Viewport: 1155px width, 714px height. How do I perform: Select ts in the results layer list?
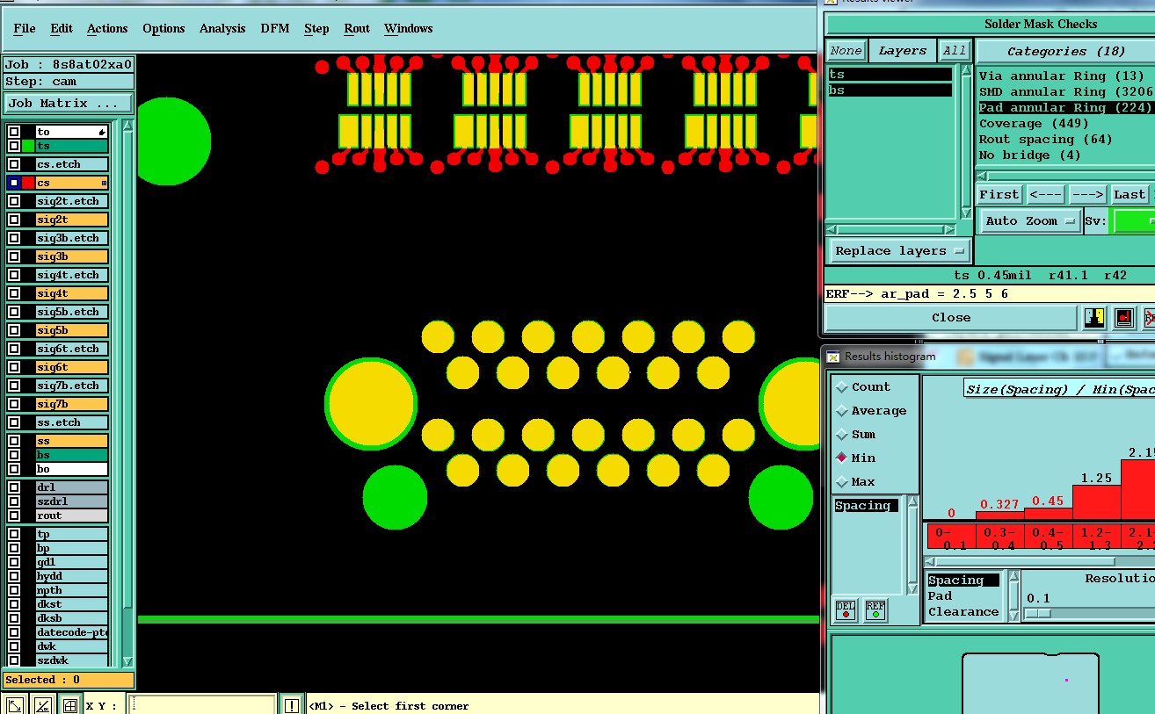coord(890,76)
